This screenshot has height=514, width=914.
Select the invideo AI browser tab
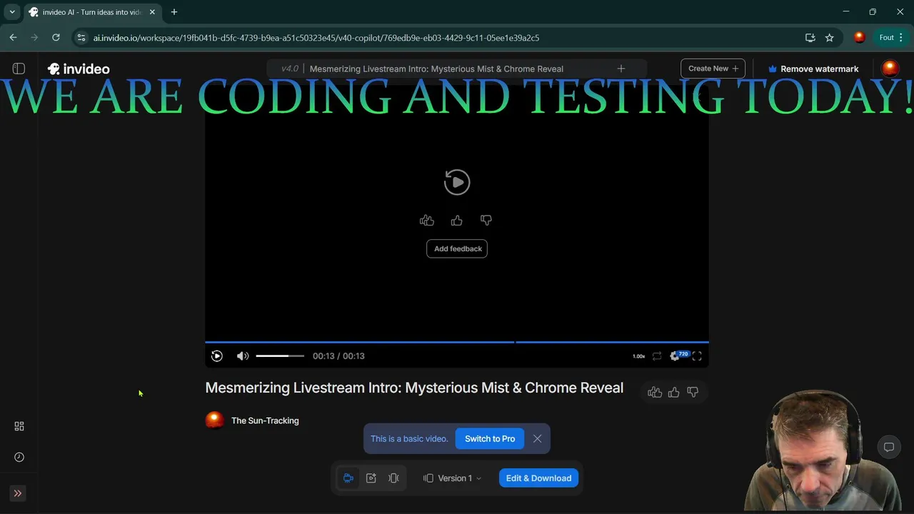tap(91, 12)
